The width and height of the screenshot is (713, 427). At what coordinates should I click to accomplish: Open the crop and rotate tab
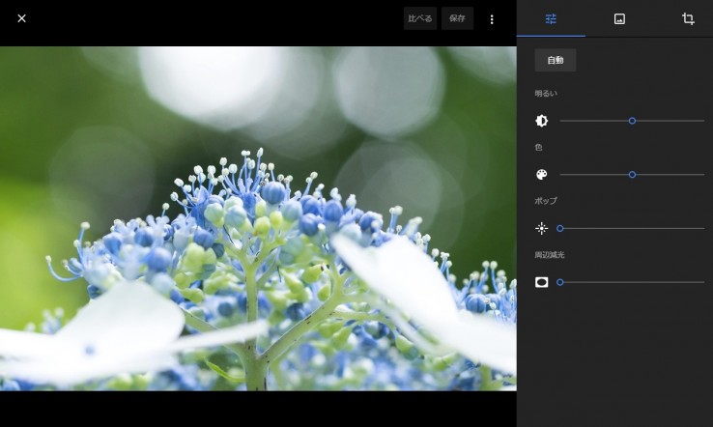[x=688, y=19]
